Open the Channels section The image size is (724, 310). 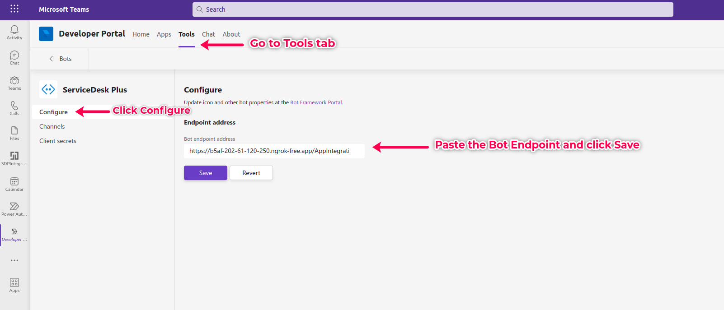(52, 126)
